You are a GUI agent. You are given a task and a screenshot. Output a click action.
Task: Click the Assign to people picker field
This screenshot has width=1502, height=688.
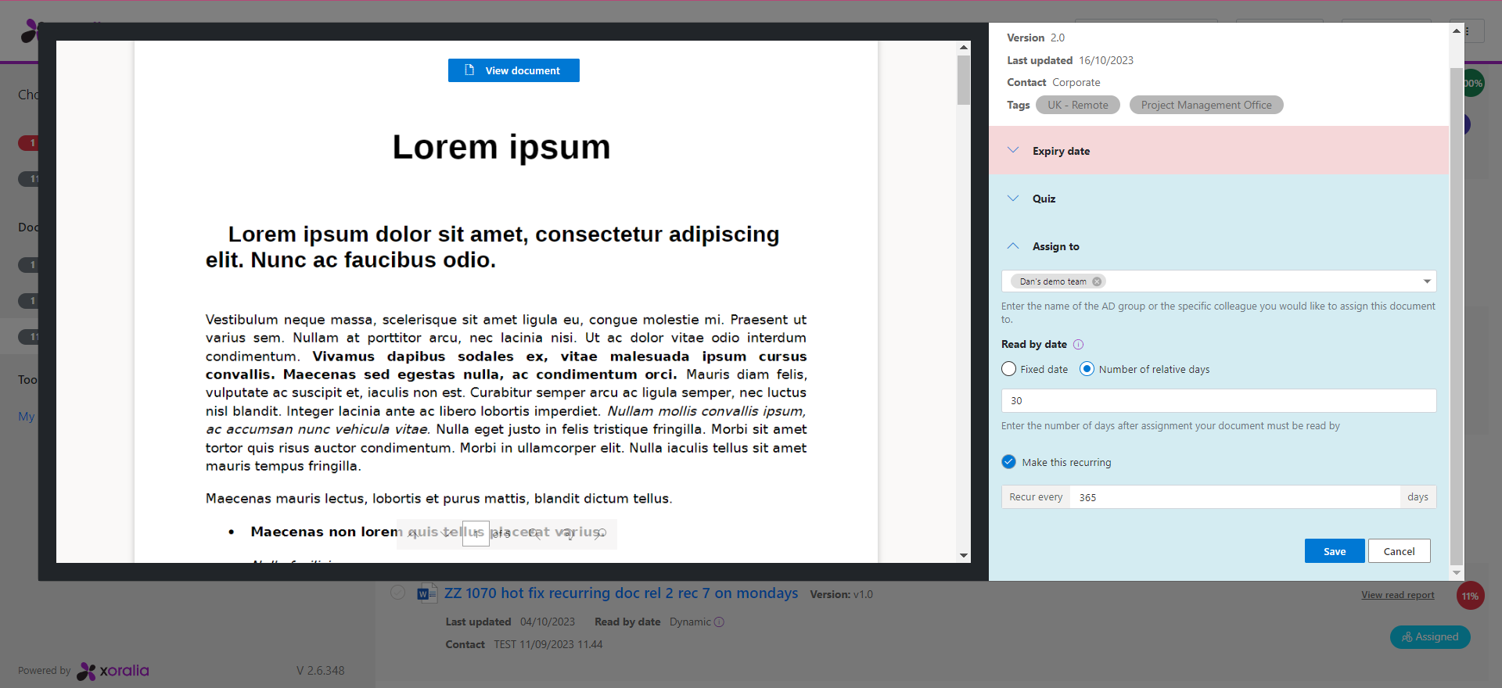[1219, 281]
